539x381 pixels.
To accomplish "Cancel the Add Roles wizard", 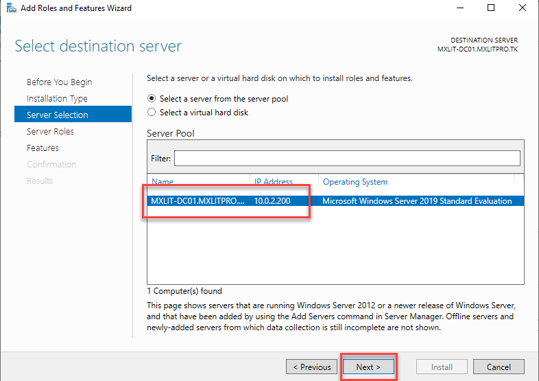I will click(499, 367).
